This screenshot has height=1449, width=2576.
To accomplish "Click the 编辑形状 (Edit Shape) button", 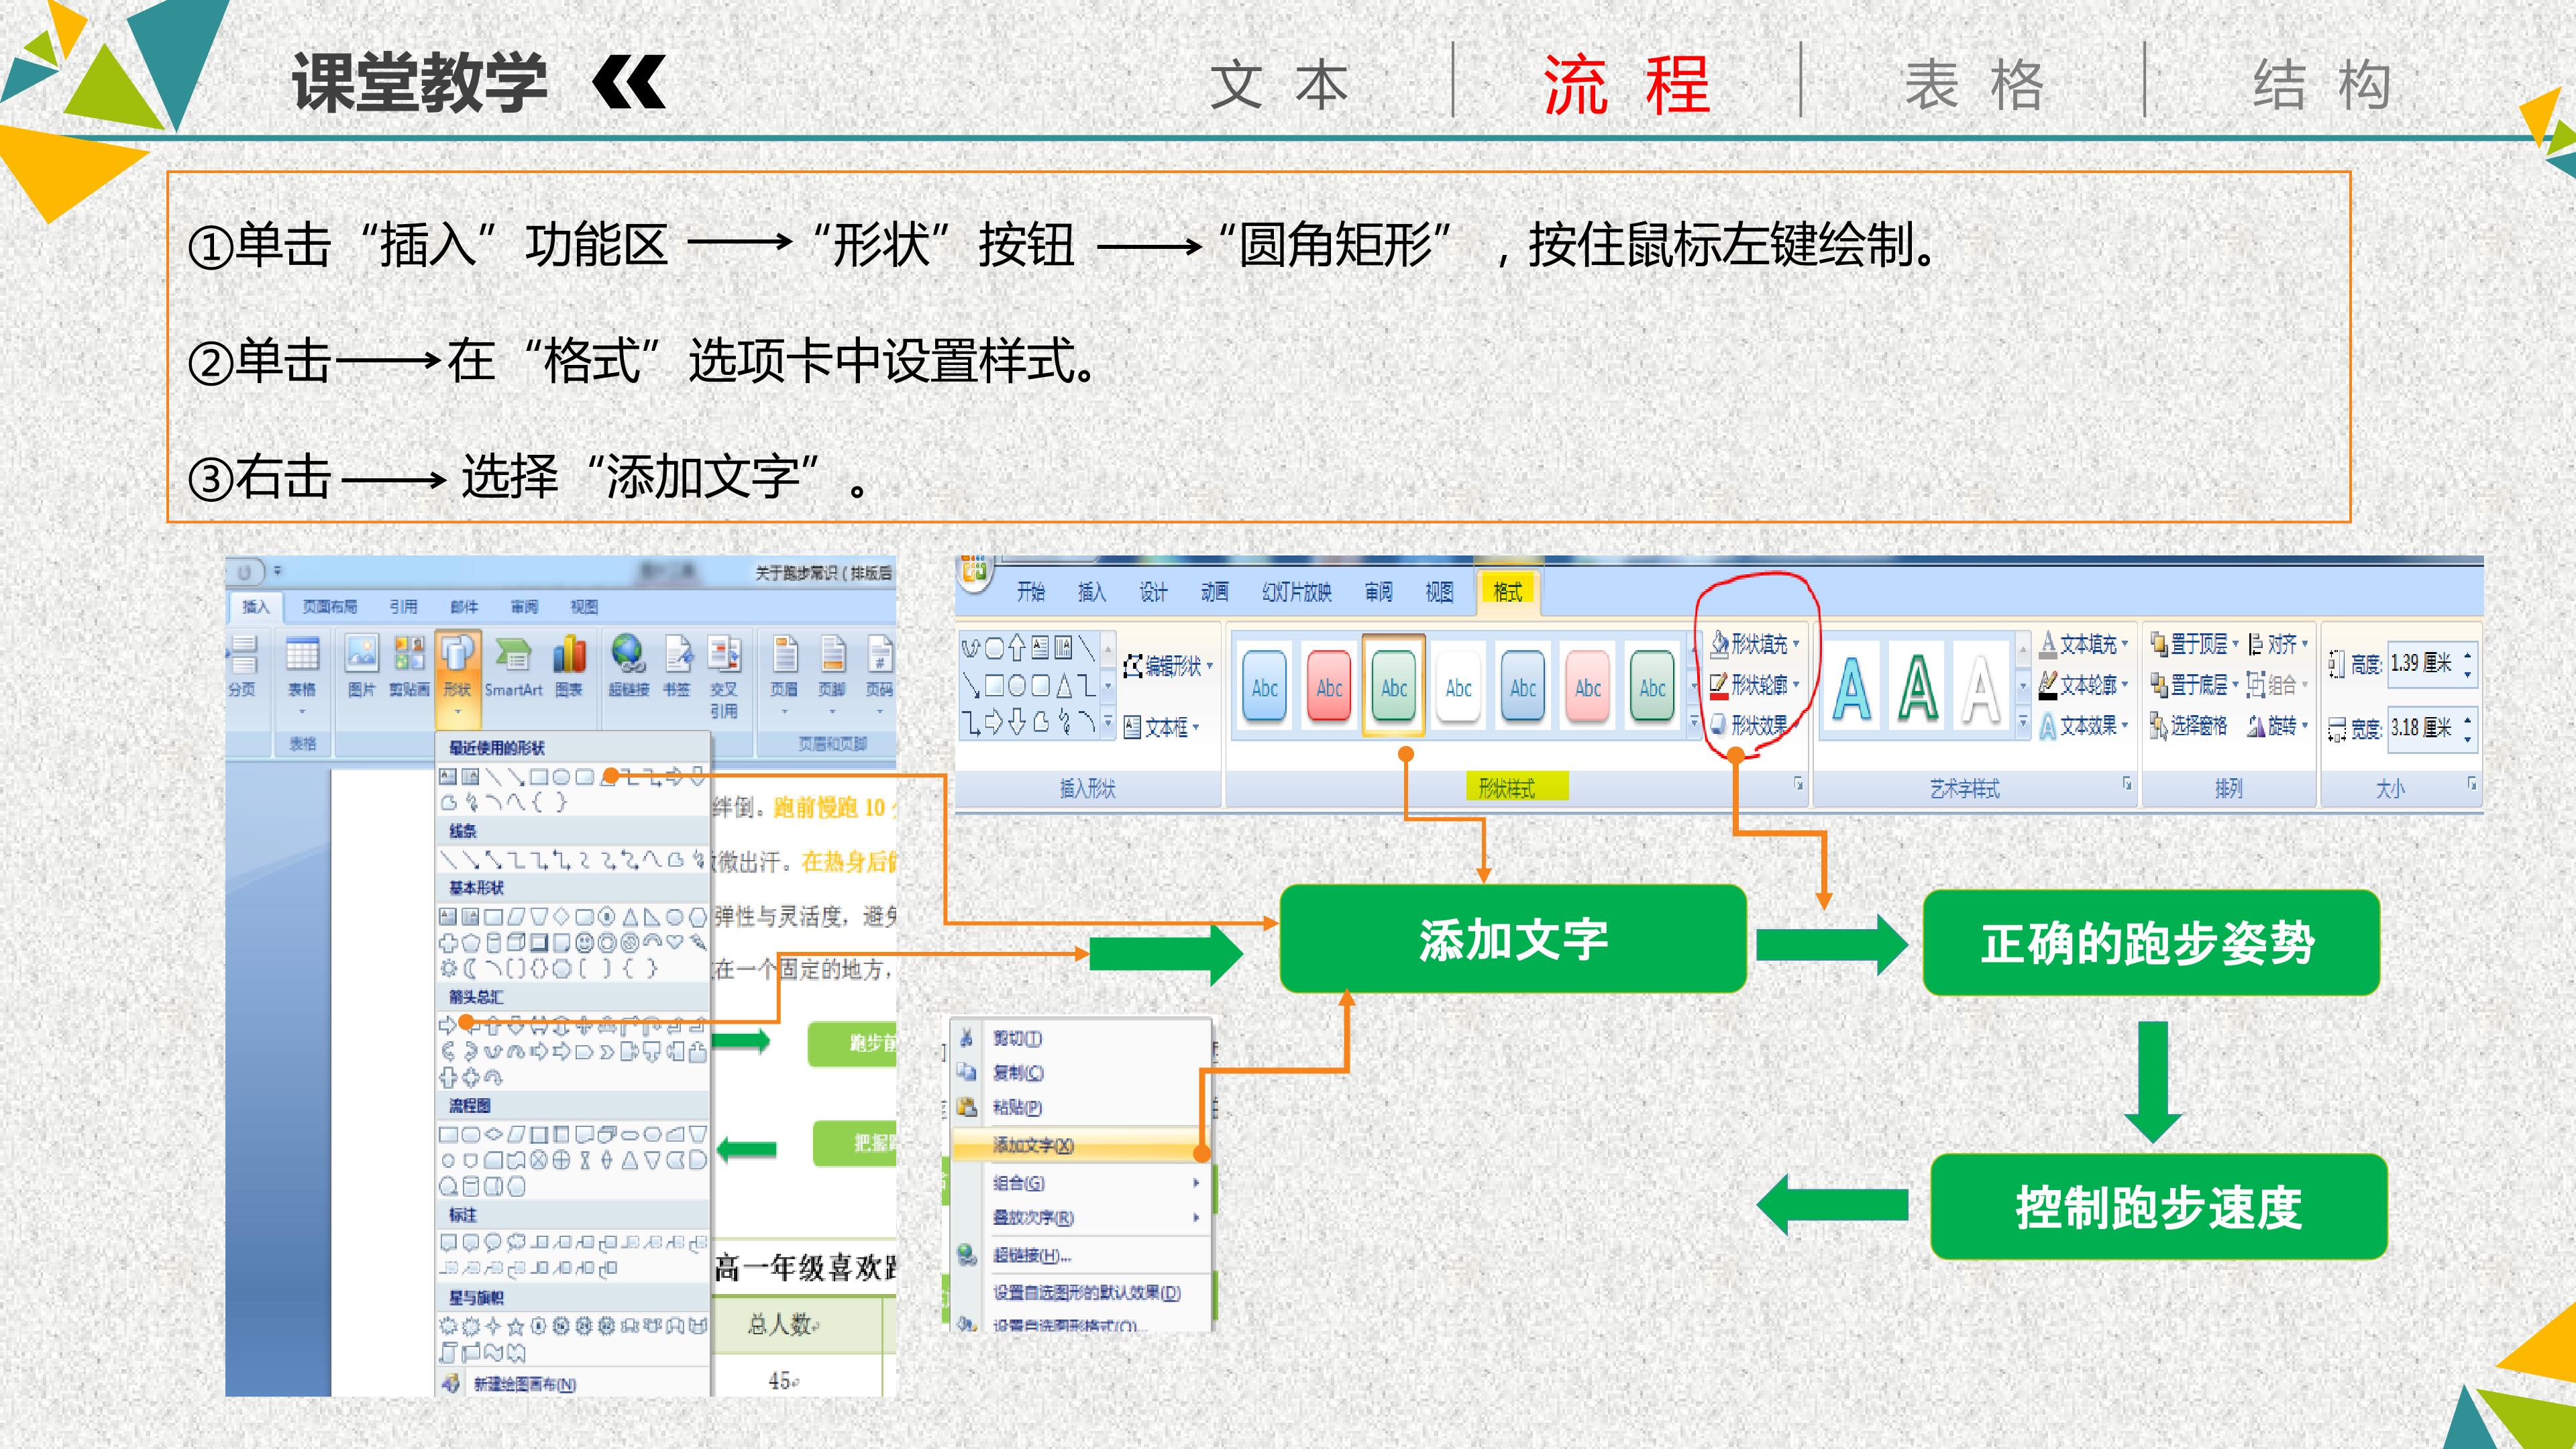I will tap(1167, 666).
